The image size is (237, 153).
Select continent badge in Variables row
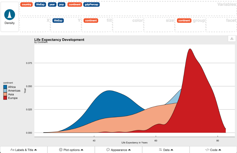75,5
